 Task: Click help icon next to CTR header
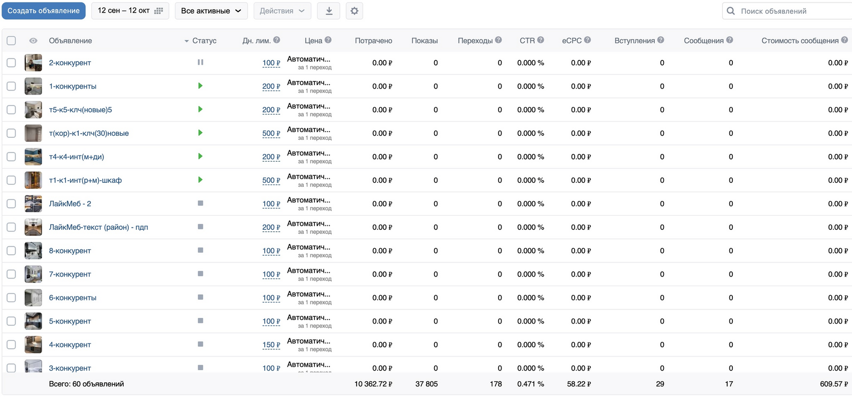point(541,40)
